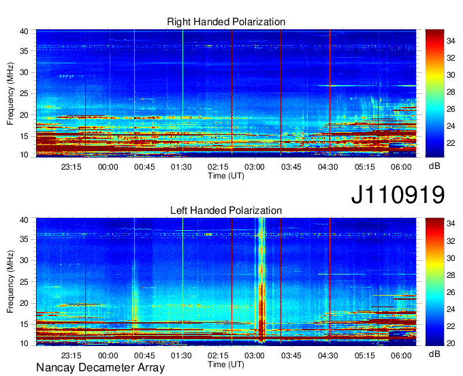The width and height of the screenshot is (463, 376).
Task: Click the 40 MHz tick of Right Handed plot
Action: point(24,31)
